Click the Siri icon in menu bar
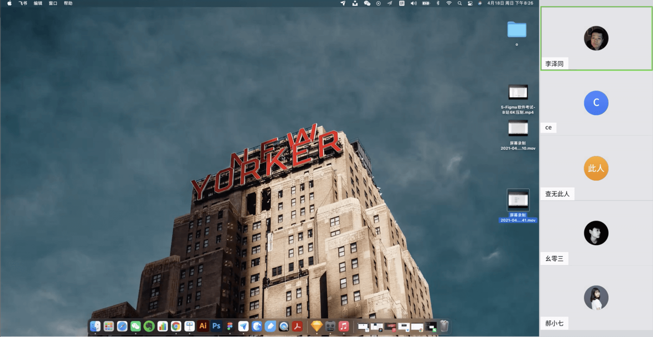Screen dimensions: 653x337 click(x=480, y=3)
